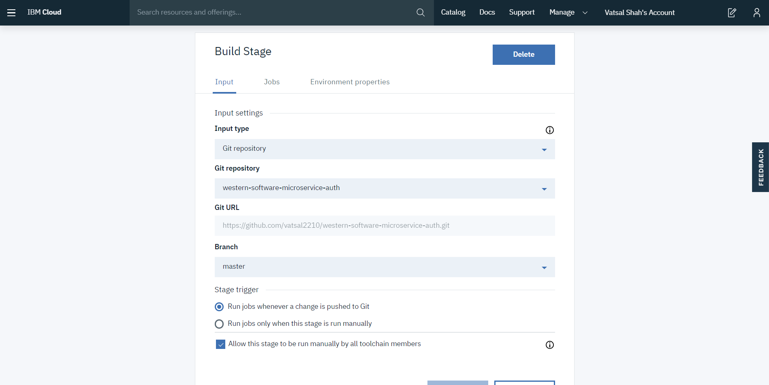Switch to Environment properties tab
Image resolution: width=769 pixels, height=385 pixels.
point(350,82)
